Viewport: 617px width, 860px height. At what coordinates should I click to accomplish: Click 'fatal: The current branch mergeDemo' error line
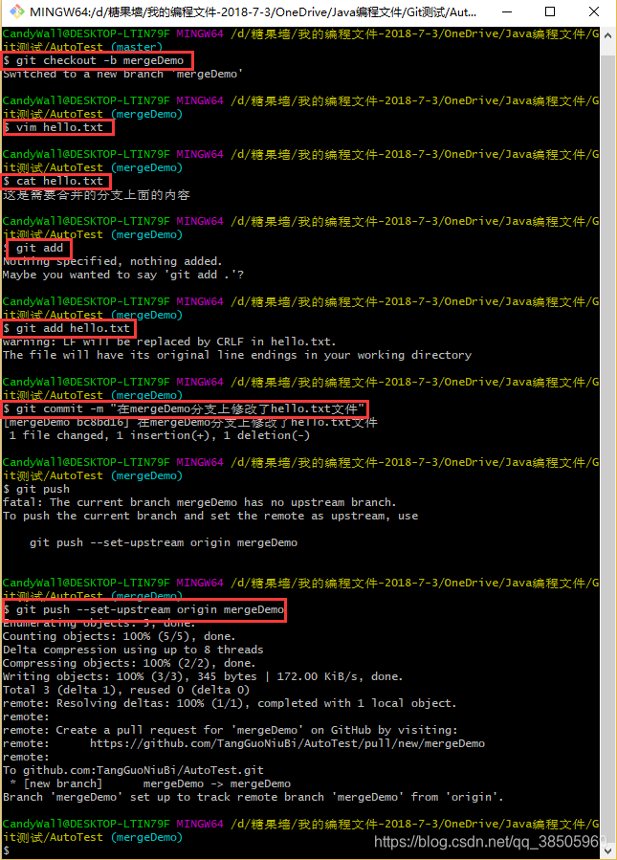(200, 502)
